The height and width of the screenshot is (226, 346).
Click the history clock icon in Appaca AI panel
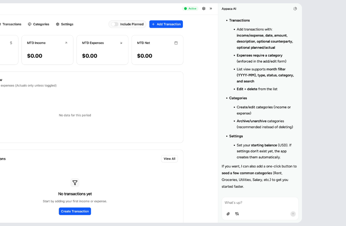tap(295, 8)
